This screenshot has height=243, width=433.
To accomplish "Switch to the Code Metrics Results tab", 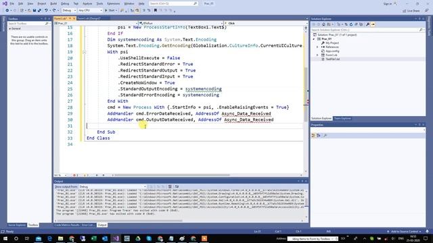I will (67, 225).
